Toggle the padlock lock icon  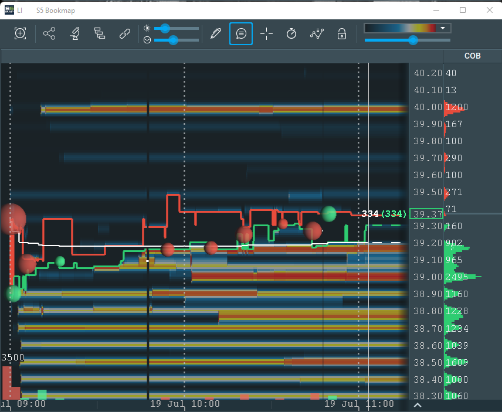[341, 33]
